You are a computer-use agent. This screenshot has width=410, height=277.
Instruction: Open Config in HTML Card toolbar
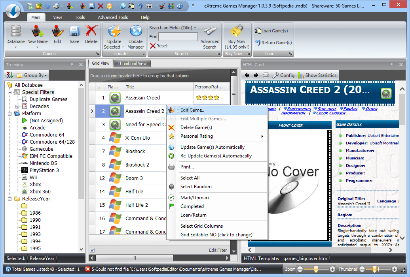click(x=283, y=75)
